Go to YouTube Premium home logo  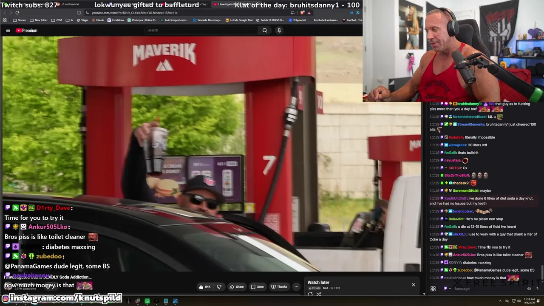click(x=27, y=31)
